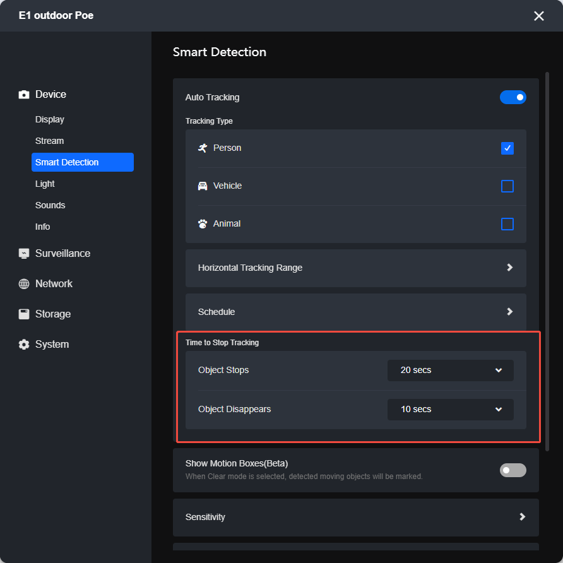Click the Smart Detection page title

point(220,52)
